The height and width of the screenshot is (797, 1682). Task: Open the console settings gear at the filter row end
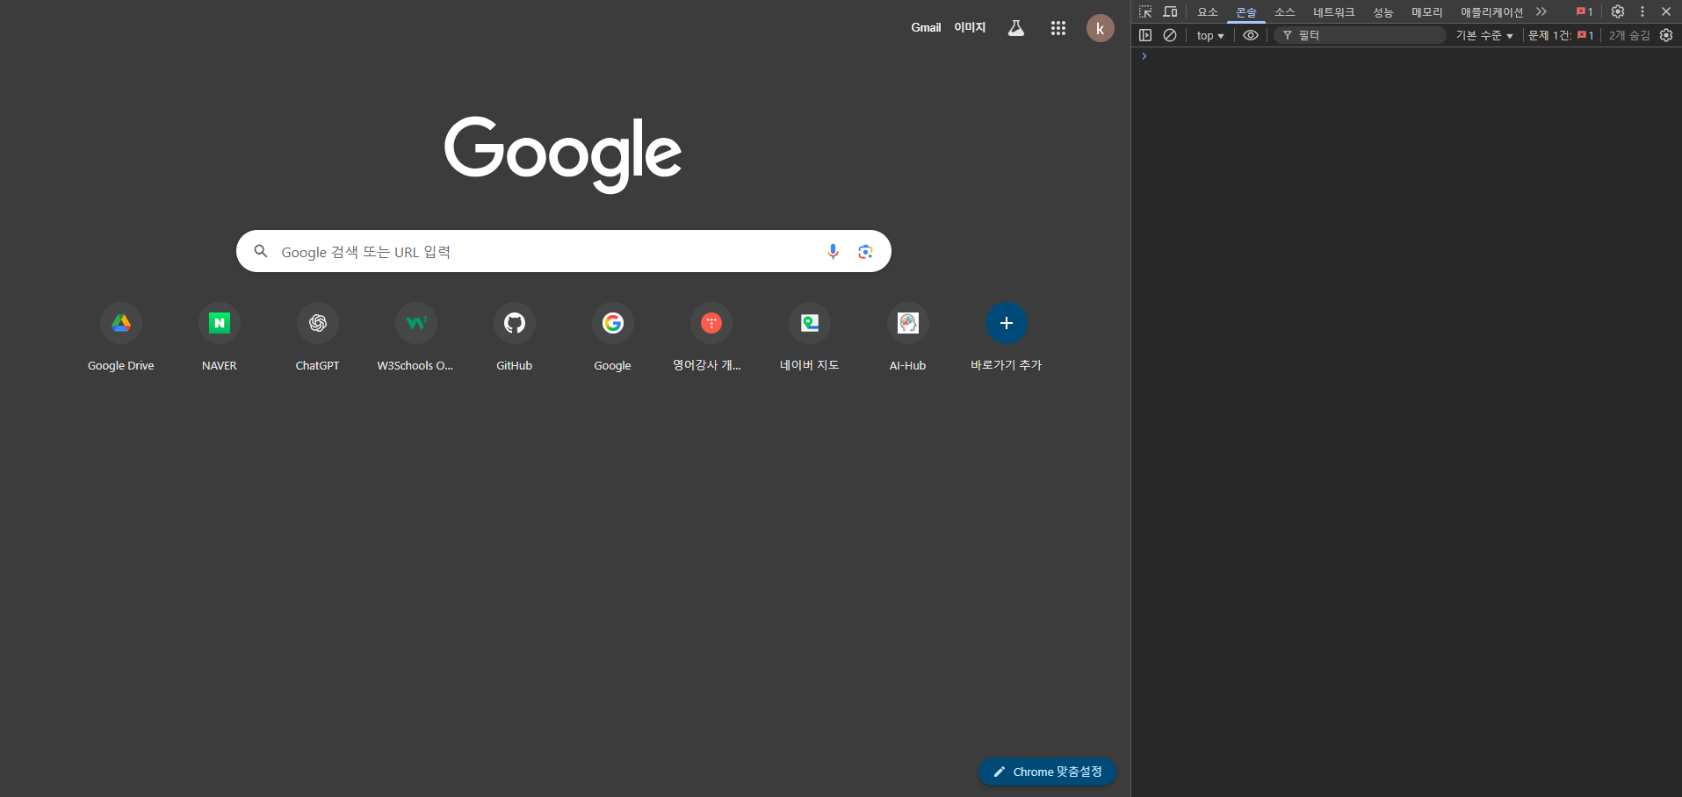pos(1666,35)
